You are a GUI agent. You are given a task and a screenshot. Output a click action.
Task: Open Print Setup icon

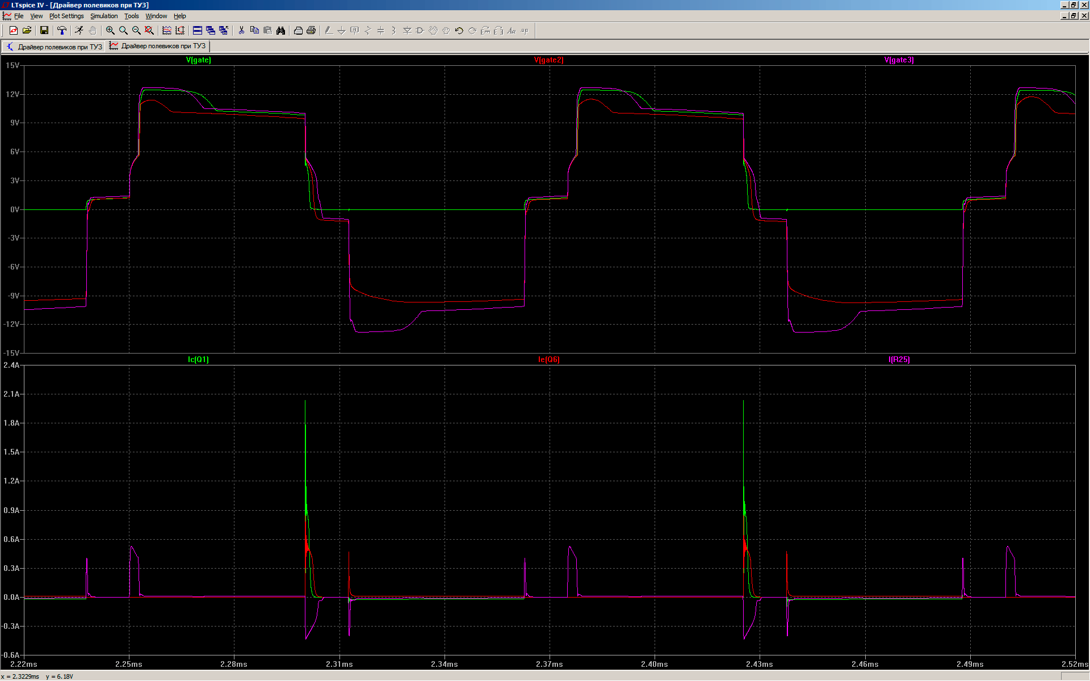[298, 31]
